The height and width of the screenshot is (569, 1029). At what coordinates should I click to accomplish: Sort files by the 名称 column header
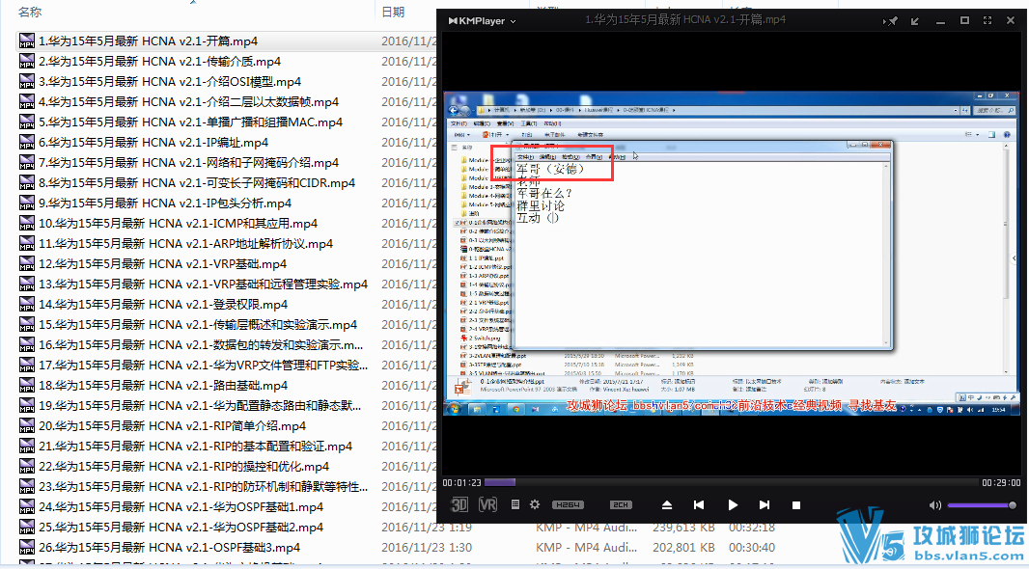coord(30,12)
